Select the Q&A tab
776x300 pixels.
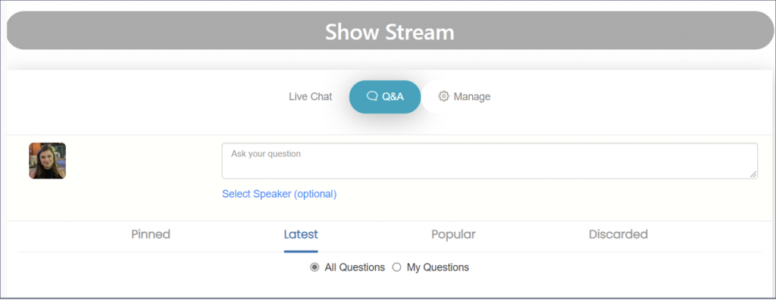(385, 96)
